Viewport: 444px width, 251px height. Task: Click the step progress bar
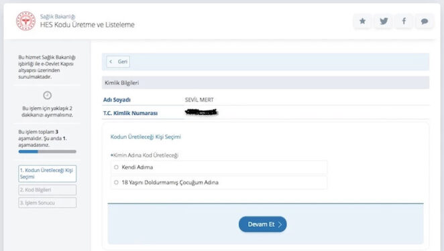pos(48,151)
